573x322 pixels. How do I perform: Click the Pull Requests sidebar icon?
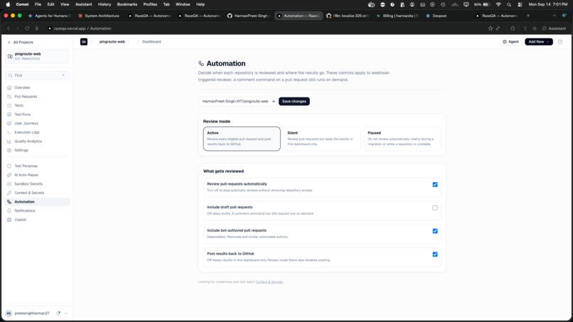point(9,97)
